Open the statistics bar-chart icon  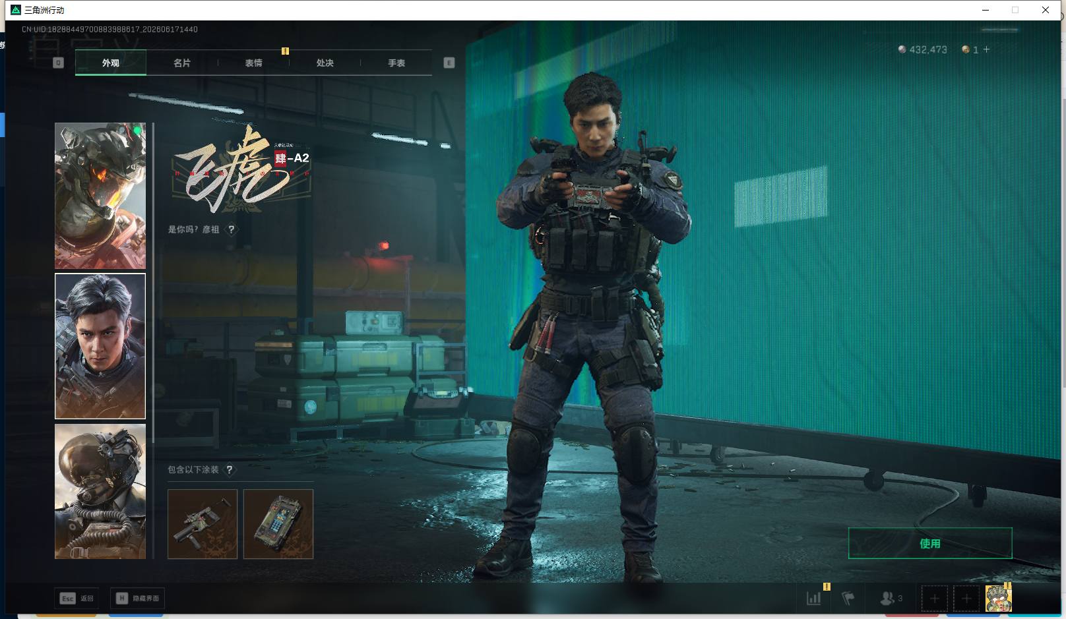pos(814,599)
